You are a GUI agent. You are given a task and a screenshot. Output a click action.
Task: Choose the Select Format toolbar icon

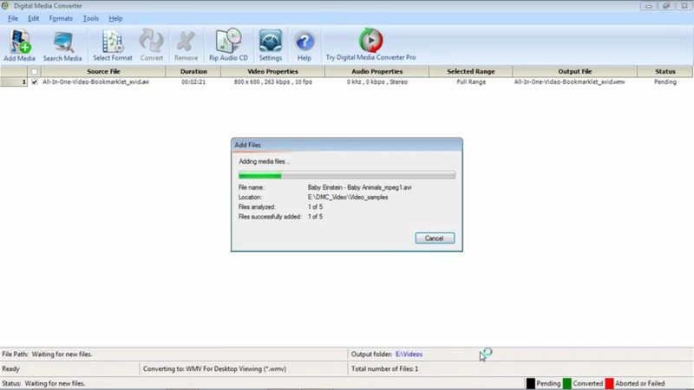coord(113,45)
